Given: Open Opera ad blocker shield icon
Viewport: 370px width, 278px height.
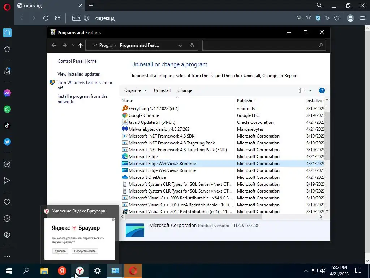Looking at the screenshot, I should pyautogui.click(x=318, y=18).
